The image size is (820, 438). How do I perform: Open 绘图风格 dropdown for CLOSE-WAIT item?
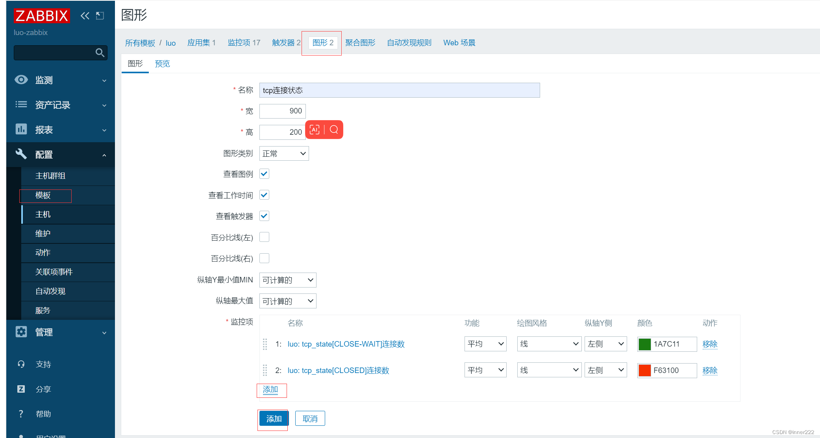549,344
